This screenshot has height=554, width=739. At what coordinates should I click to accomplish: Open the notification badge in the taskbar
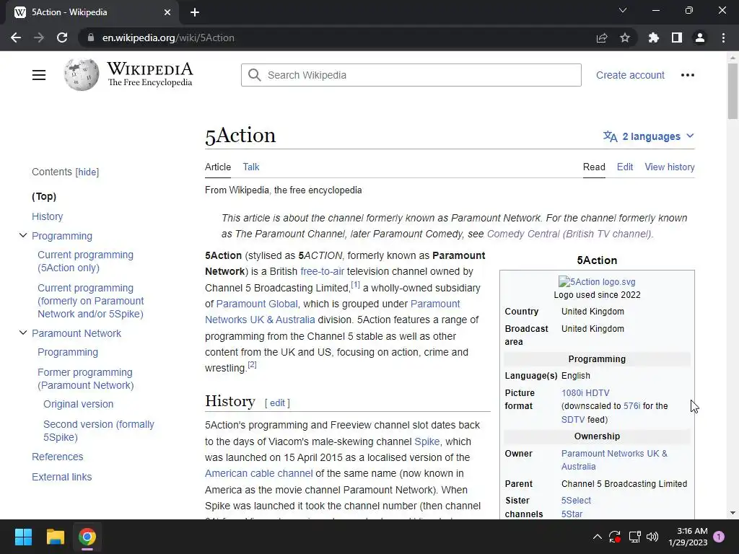(x=719, y=537)
